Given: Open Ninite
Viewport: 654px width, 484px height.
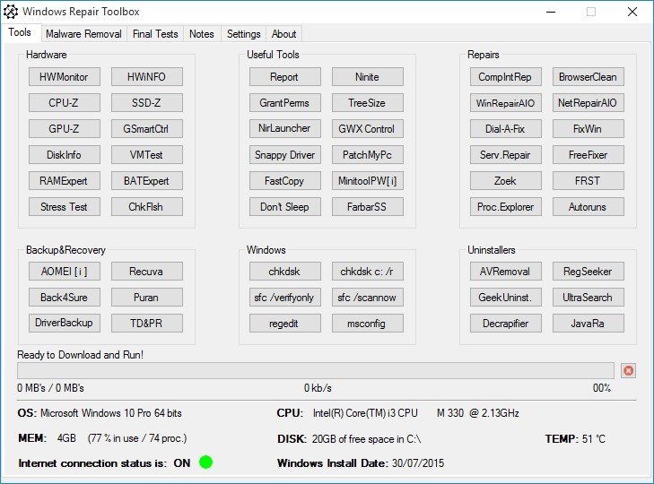Looking at the screenshot, I should coord(368,77).
